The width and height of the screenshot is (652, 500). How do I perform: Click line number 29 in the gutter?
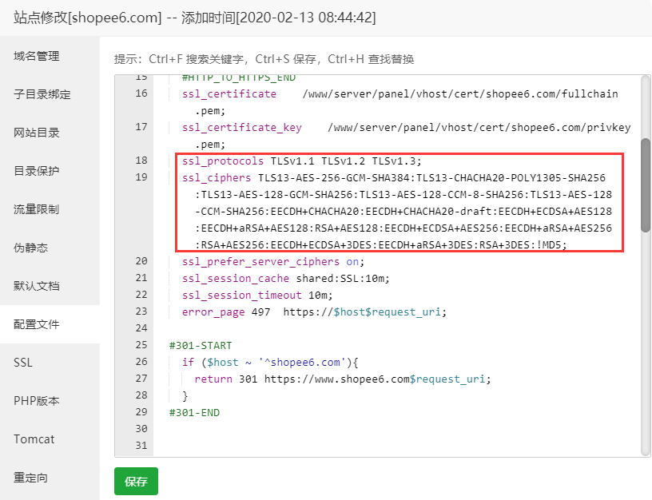tap(141, 412)
